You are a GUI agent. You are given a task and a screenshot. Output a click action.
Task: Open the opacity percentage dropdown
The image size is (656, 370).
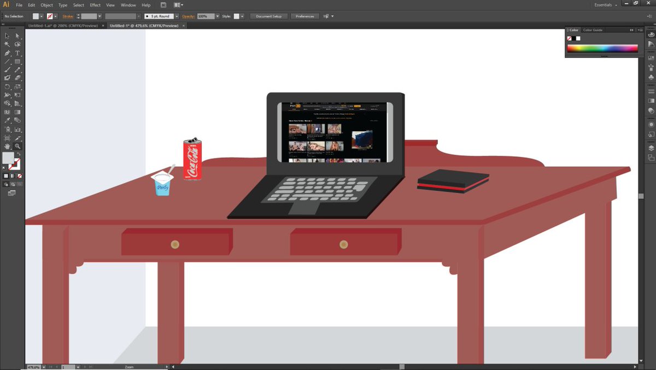tap(218, 16)
